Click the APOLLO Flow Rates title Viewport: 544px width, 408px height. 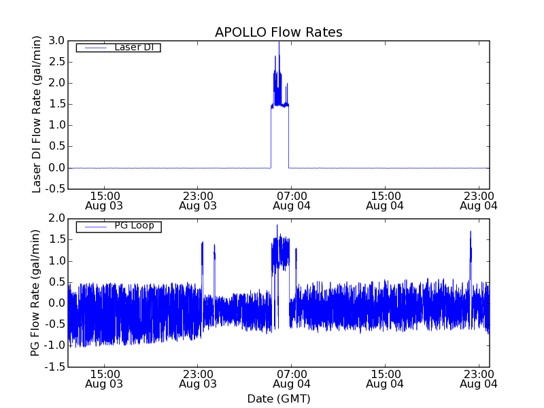coord(279,32)
